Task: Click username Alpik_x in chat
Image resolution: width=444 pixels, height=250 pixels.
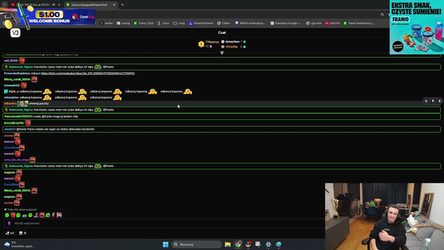Action: point(14,92)
